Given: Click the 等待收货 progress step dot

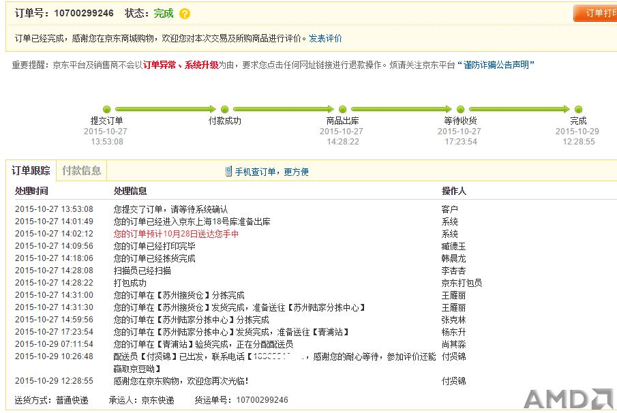Looking at the screenshot, I should (x=460, y=109).
